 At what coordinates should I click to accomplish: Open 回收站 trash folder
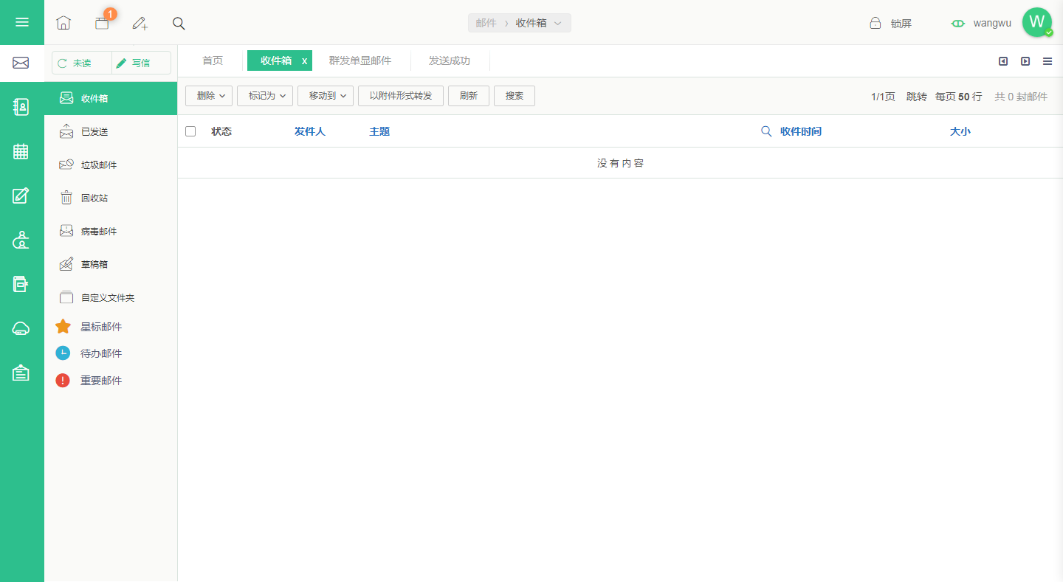point(111,198)
